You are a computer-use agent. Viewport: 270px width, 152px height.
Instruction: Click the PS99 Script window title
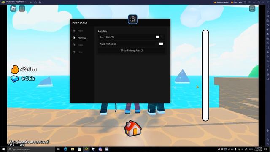pyautogui.click(x=80, y=22)
